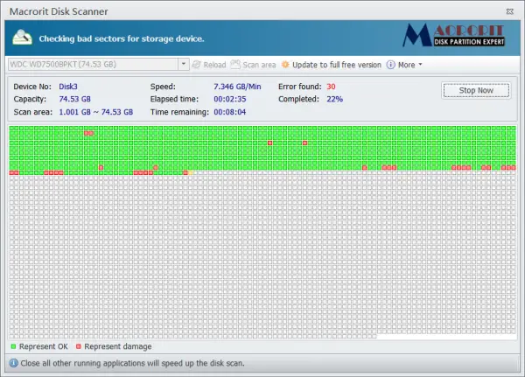Click the Time remaining value 00:08:04
Screen dimensions: 525x377
pos(229,112)
